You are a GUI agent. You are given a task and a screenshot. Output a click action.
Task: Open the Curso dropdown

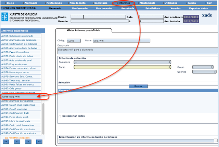(123, 67)
